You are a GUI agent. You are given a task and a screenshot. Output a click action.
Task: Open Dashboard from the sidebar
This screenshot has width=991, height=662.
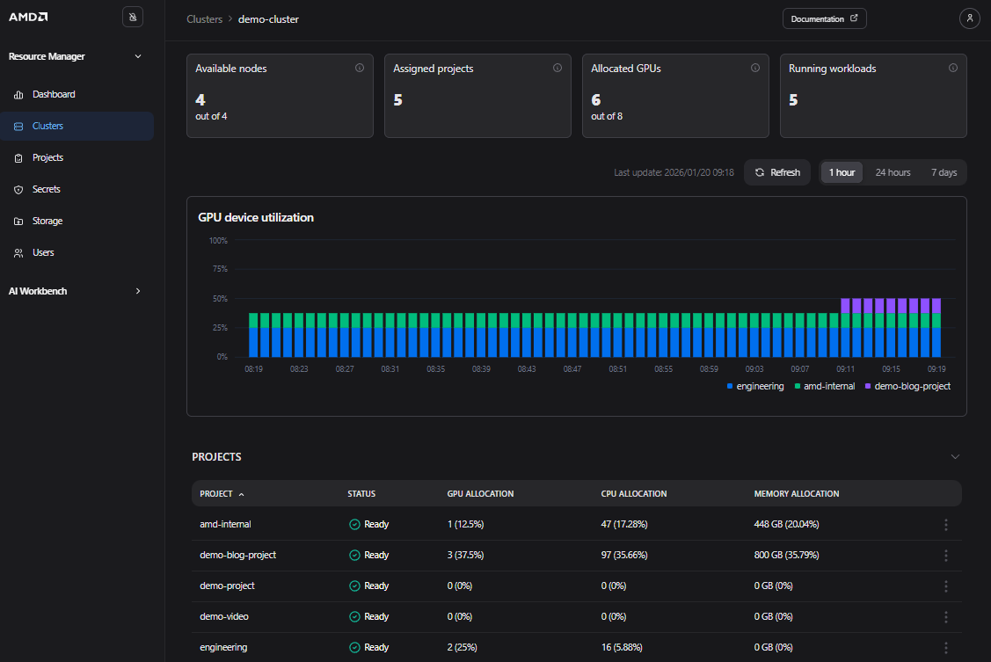[54, 94]
